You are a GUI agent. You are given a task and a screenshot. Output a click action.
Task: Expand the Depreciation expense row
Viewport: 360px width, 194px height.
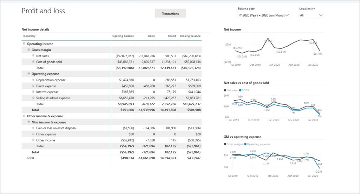click(33, 80)
